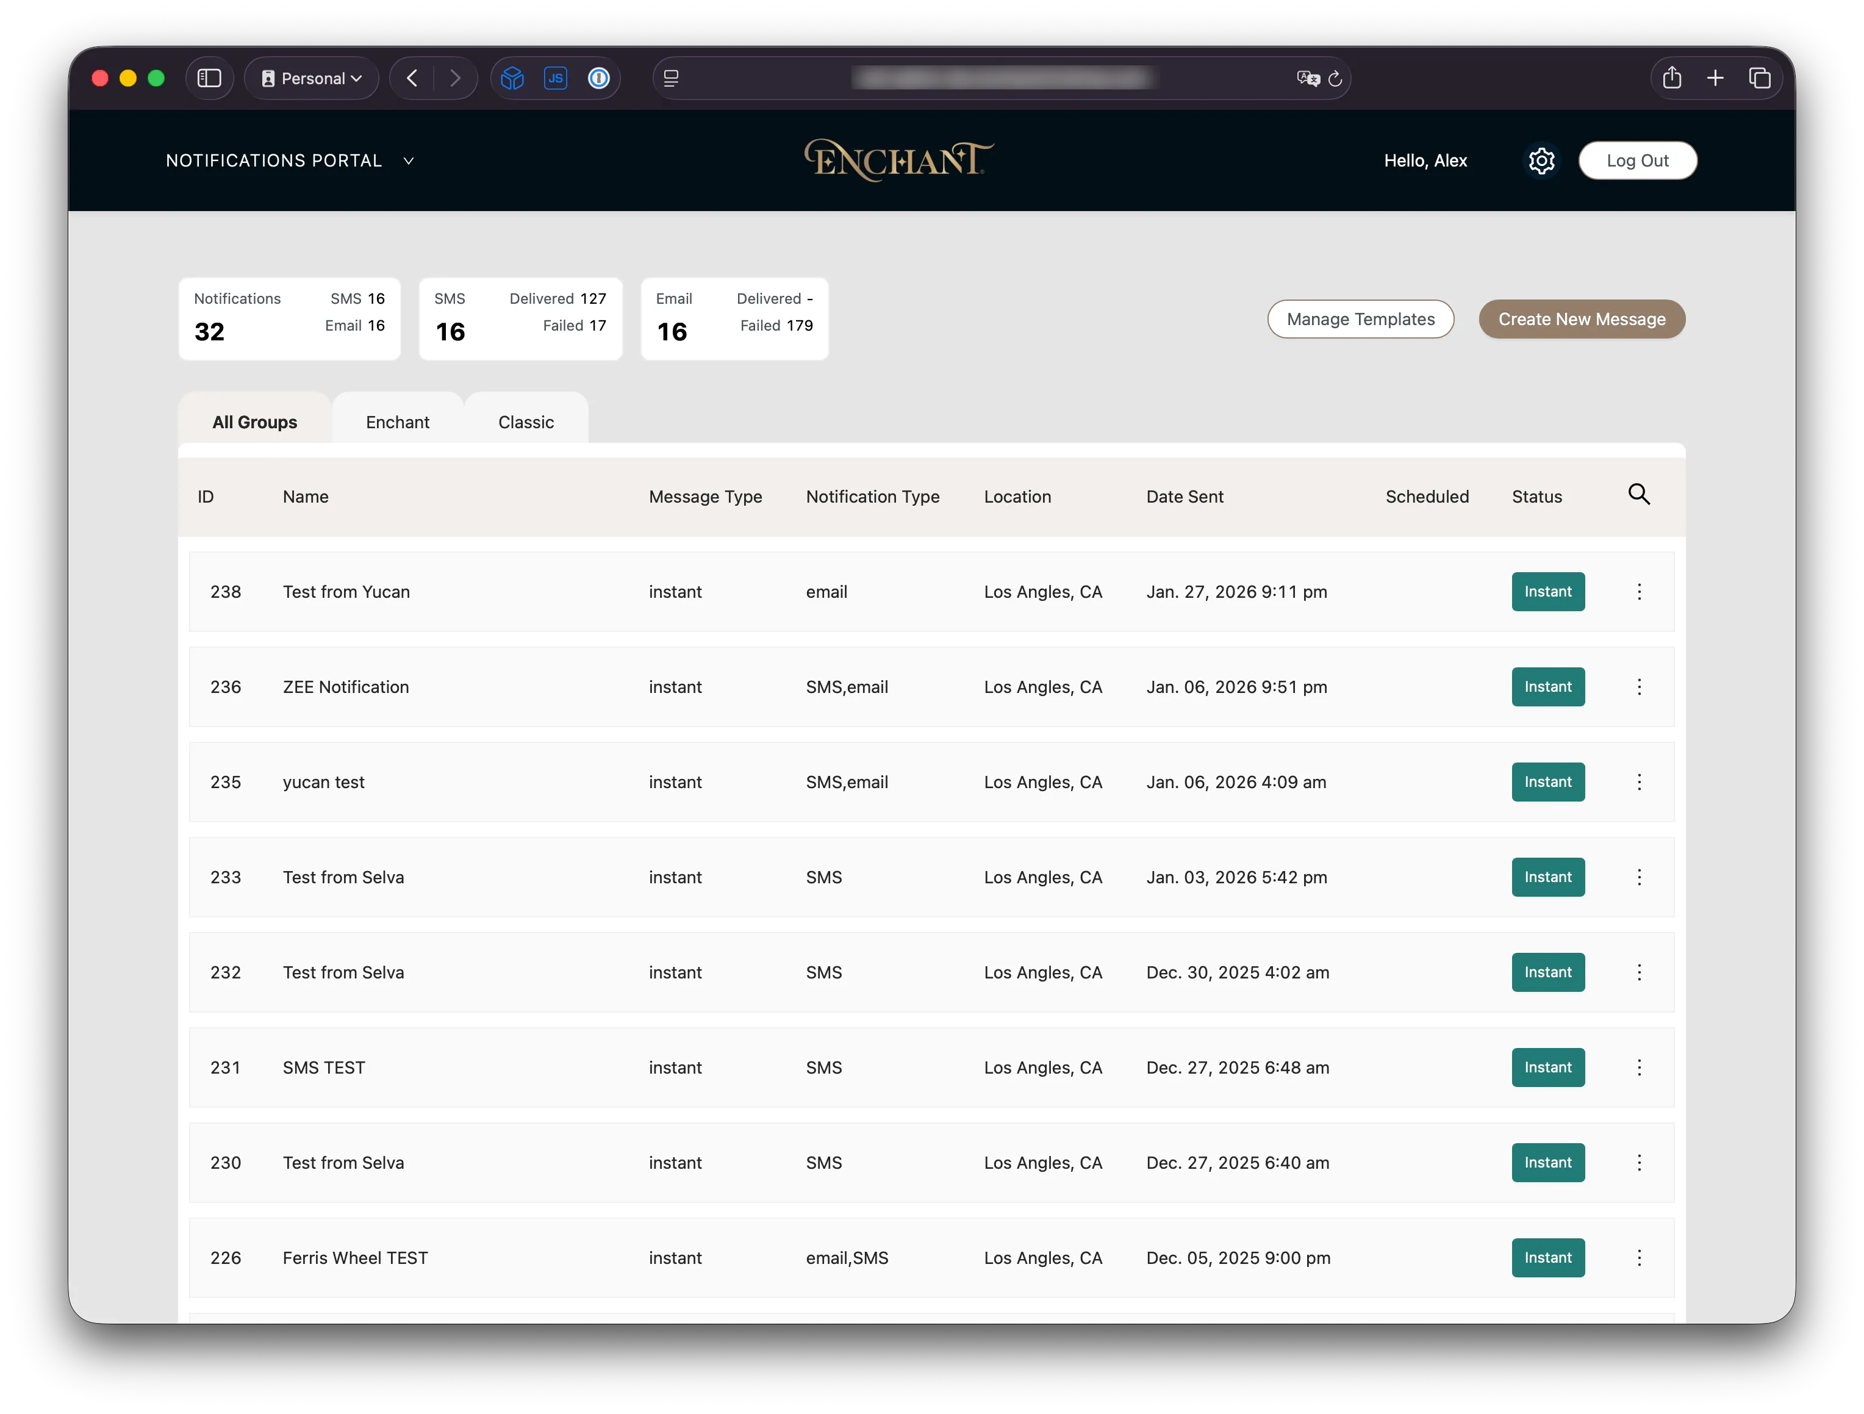Viewport: 1864px width, 1414px height.
Task: Go back with the browser back arrow
Action: 412,78
